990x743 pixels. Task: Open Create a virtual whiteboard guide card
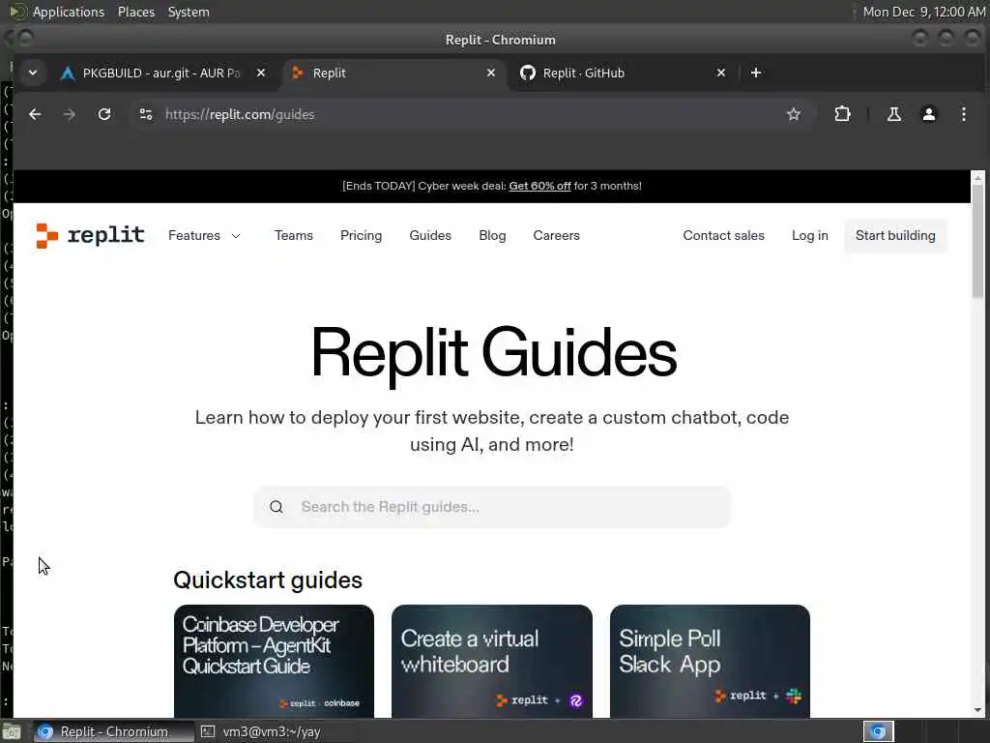tap(492, 662)
